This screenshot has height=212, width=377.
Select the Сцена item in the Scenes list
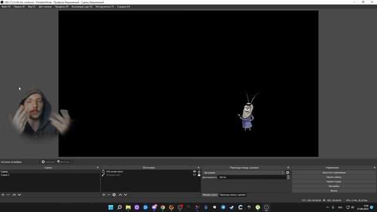click(x=49, y=171)
